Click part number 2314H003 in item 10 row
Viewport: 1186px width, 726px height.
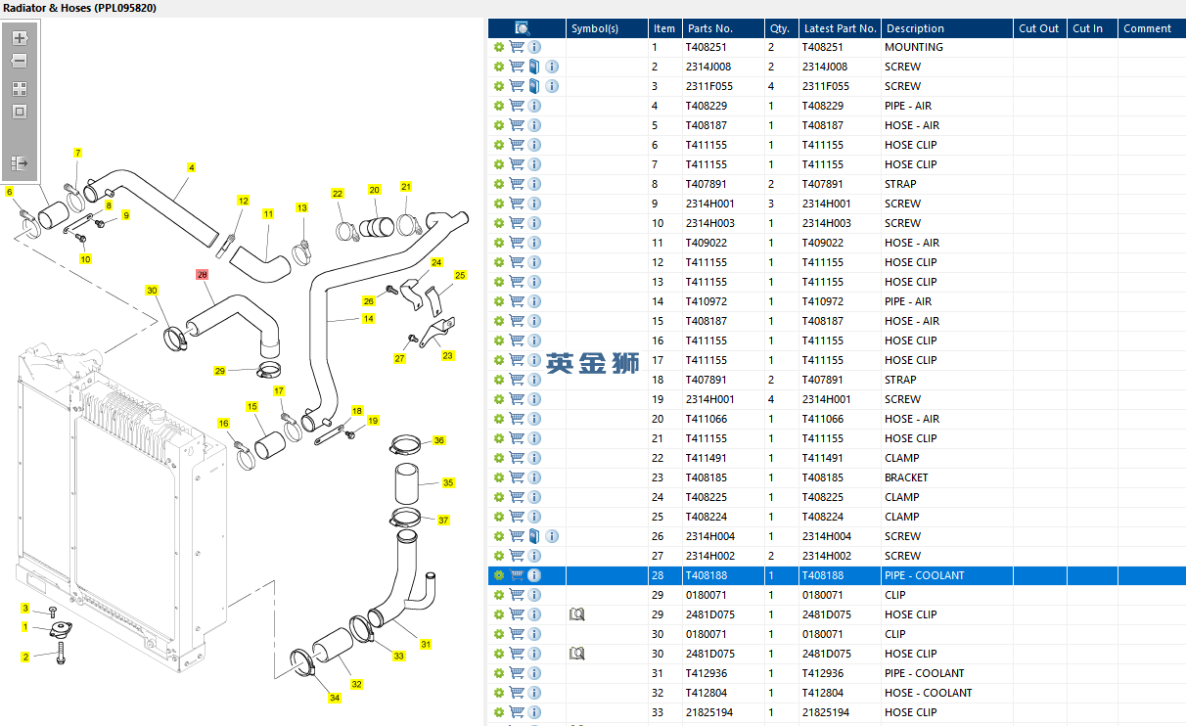pos(710,223)
